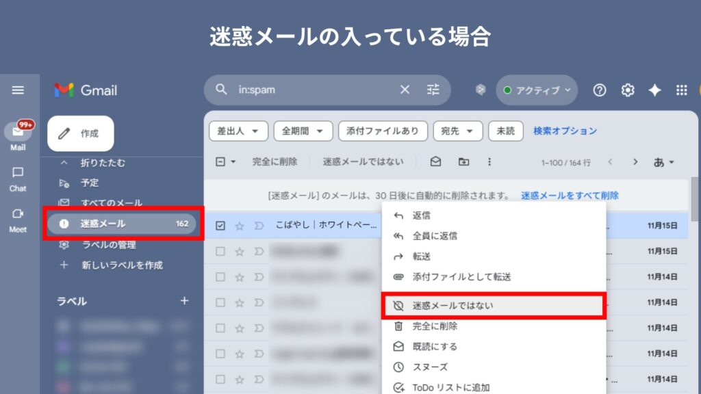701x394 pixels.
Task: Click the search options filter icon
Action: (433, 90)
